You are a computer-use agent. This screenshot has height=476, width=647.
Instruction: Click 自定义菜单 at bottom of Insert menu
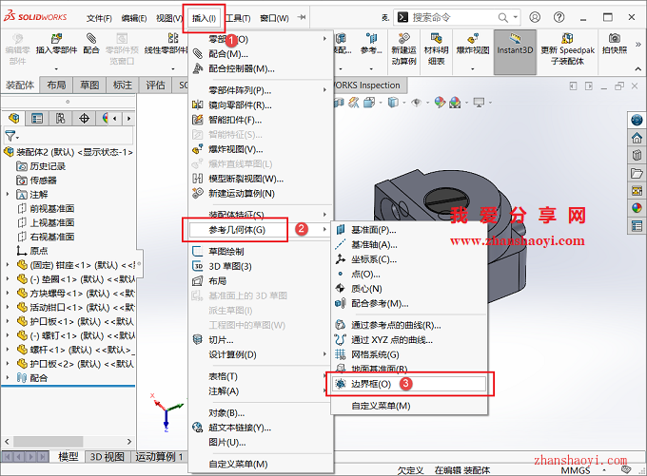tap(238, 464)
